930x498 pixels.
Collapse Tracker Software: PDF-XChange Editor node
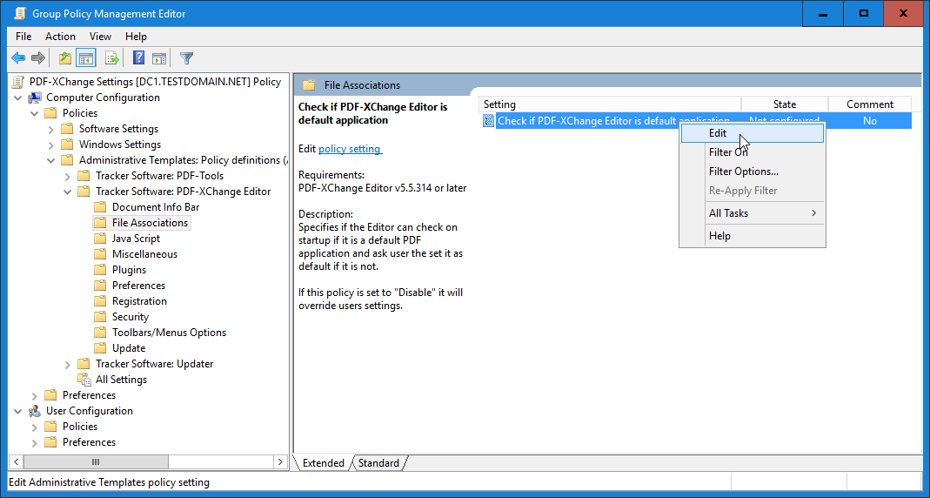click(x=68, y=192)
